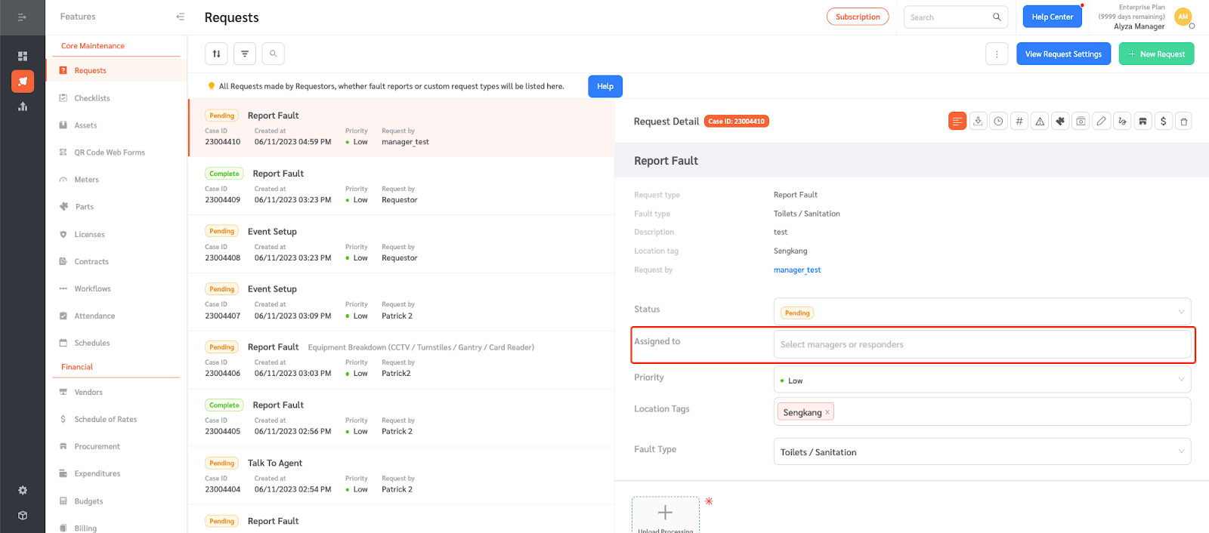Open QR Code Web Forms menu item

coord(110,153)
